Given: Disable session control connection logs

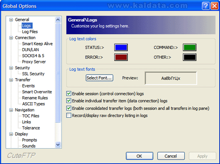Looking at the screenshot, I should click(69, 94).
